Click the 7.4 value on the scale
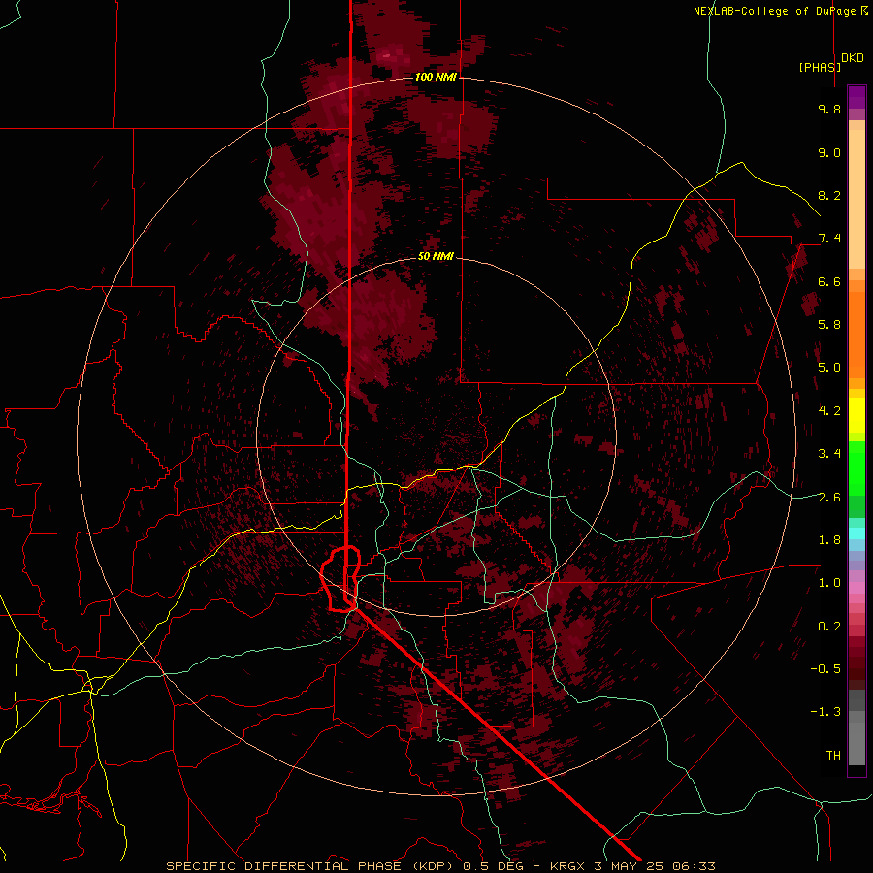The height and width of the screenshot is (873, 873). coord(829,239)
